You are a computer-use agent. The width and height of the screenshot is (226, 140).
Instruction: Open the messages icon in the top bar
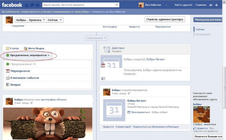32,5
